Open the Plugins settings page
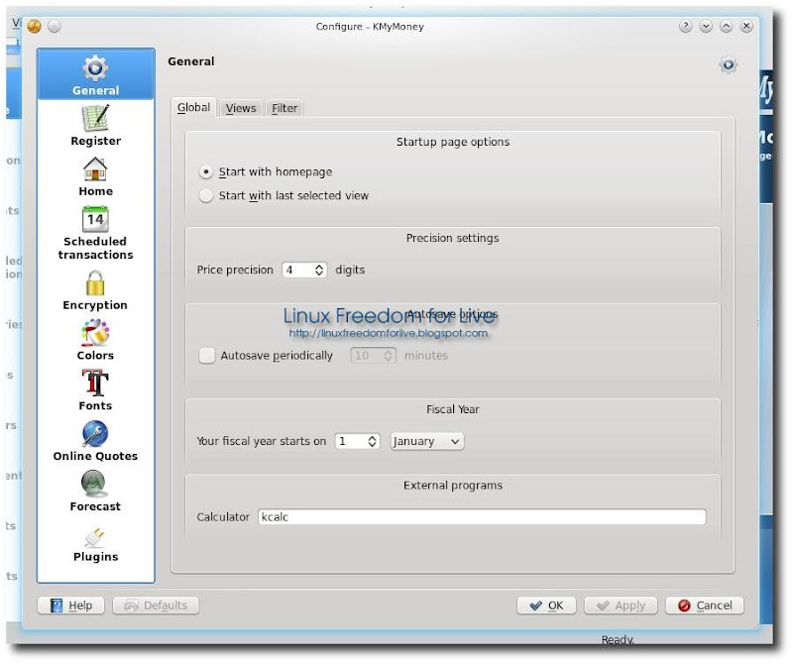Screen dimensions: 793x664 (x=95, y=544)
